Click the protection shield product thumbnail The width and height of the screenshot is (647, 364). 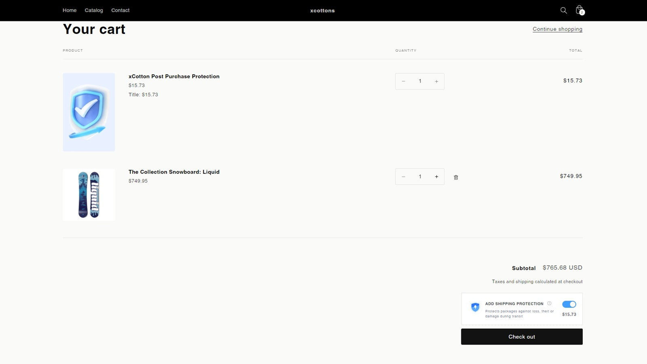(x=89, y=112)
